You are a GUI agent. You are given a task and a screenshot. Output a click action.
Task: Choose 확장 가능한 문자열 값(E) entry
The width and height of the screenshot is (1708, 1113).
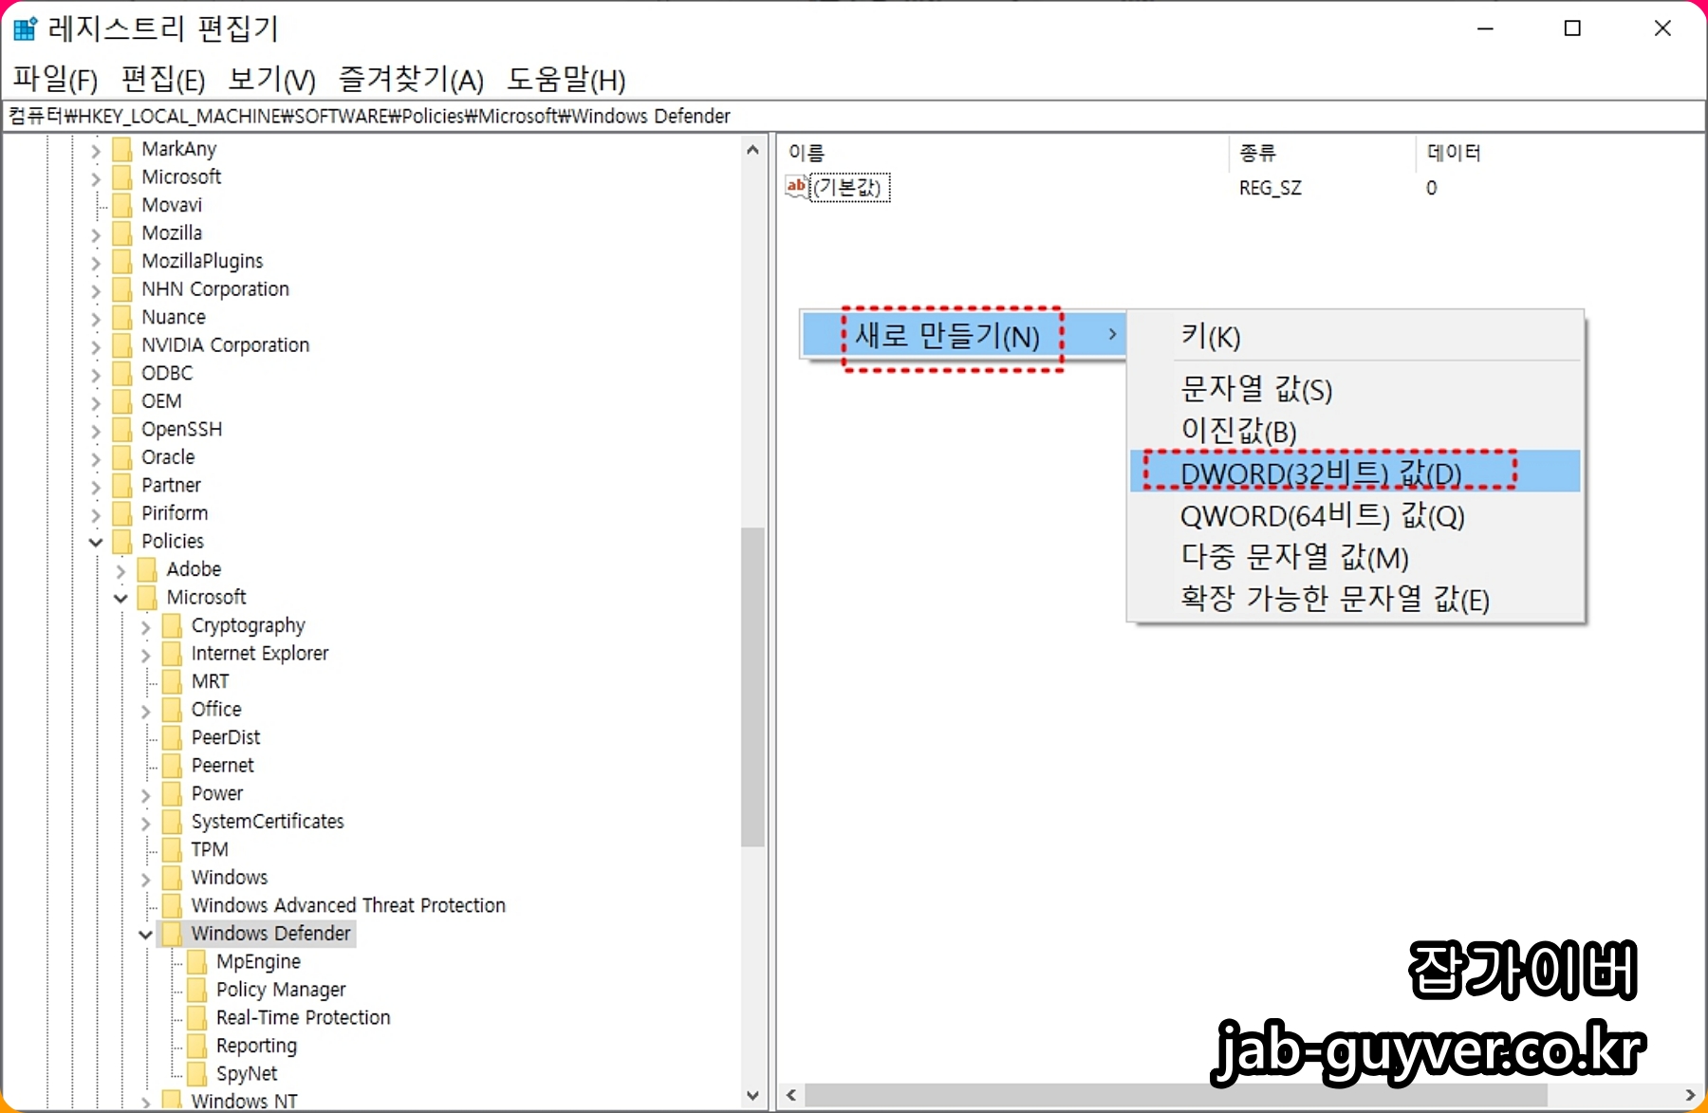1355,599
